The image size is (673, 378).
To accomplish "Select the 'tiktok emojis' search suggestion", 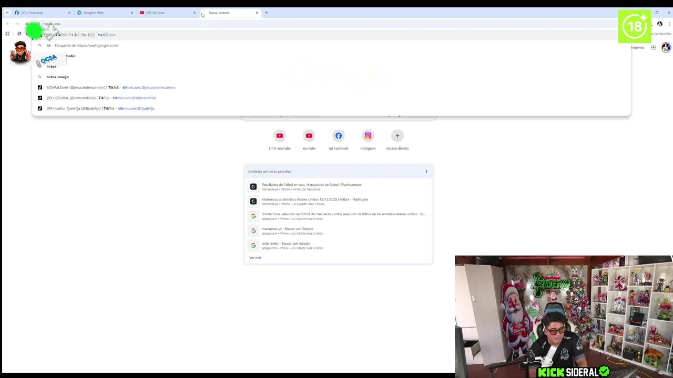I will (331, 77).
